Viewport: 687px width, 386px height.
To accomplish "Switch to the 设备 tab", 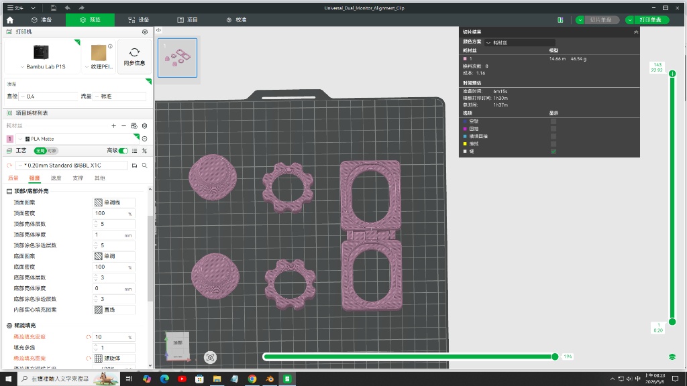I will 138,19.
